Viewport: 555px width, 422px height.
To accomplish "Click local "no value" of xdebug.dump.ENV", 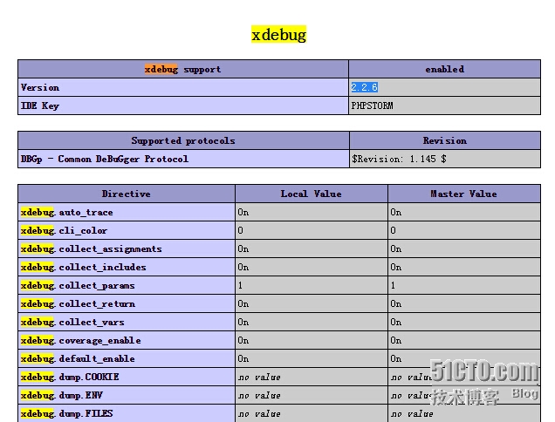I will 259,396.
